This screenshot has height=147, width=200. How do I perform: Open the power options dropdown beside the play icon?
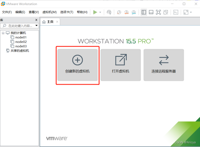(100, 12)
